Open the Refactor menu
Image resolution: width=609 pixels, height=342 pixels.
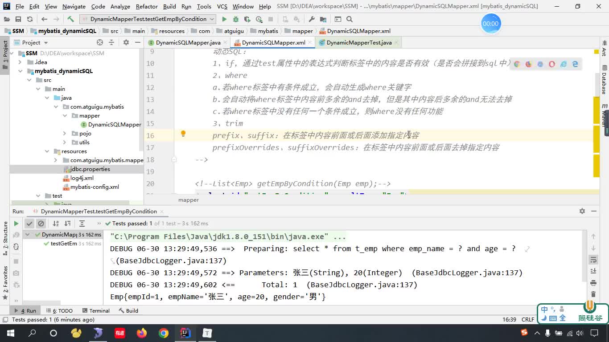pyautogui.click(x=147, y=7)
